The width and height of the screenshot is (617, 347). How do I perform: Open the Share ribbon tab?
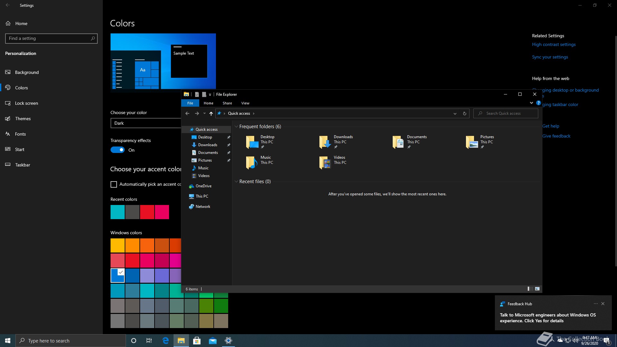(x=227, y=103)
